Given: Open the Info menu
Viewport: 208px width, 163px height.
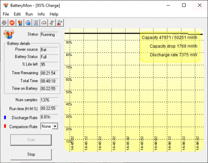Looking at the screenshot, I should click(41, 14).
